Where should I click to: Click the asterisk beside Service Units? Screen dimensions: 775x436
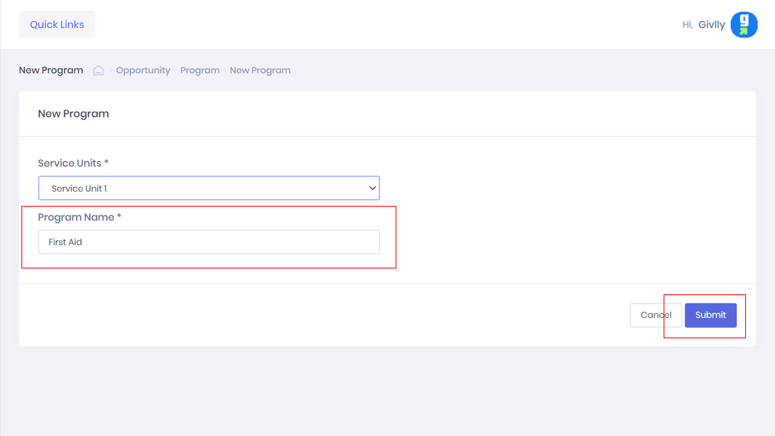tap(106, 162)
